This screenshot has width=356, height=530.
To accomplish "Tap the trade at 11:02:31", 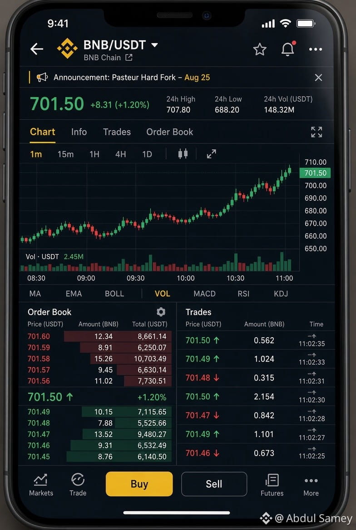I will (x=256, y=378).
